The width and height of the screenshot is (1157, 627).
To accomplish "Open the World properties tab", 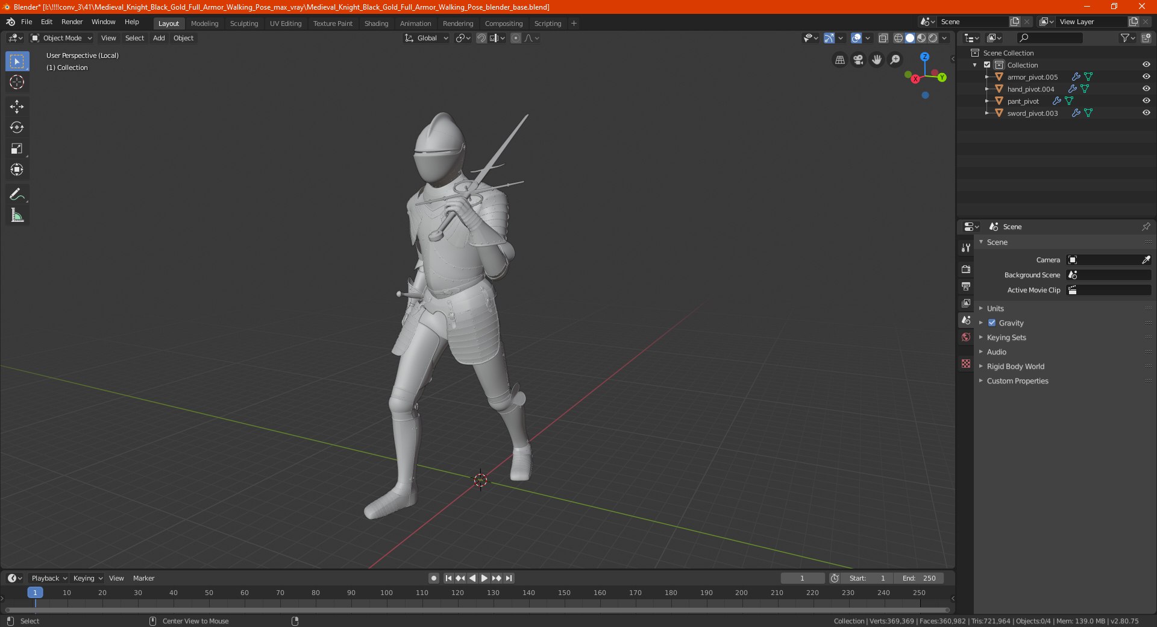I will tap(966, 337).
